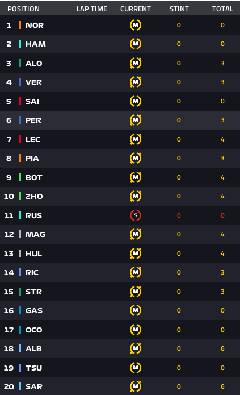Screen dimensions: 240x395
Task: Select the CURRENT column header
Action: pos(136,9)
